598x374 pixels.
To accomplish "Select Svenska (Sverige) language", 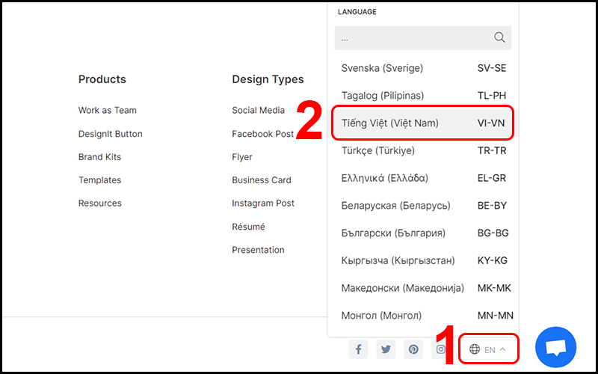I will (423, 68).
